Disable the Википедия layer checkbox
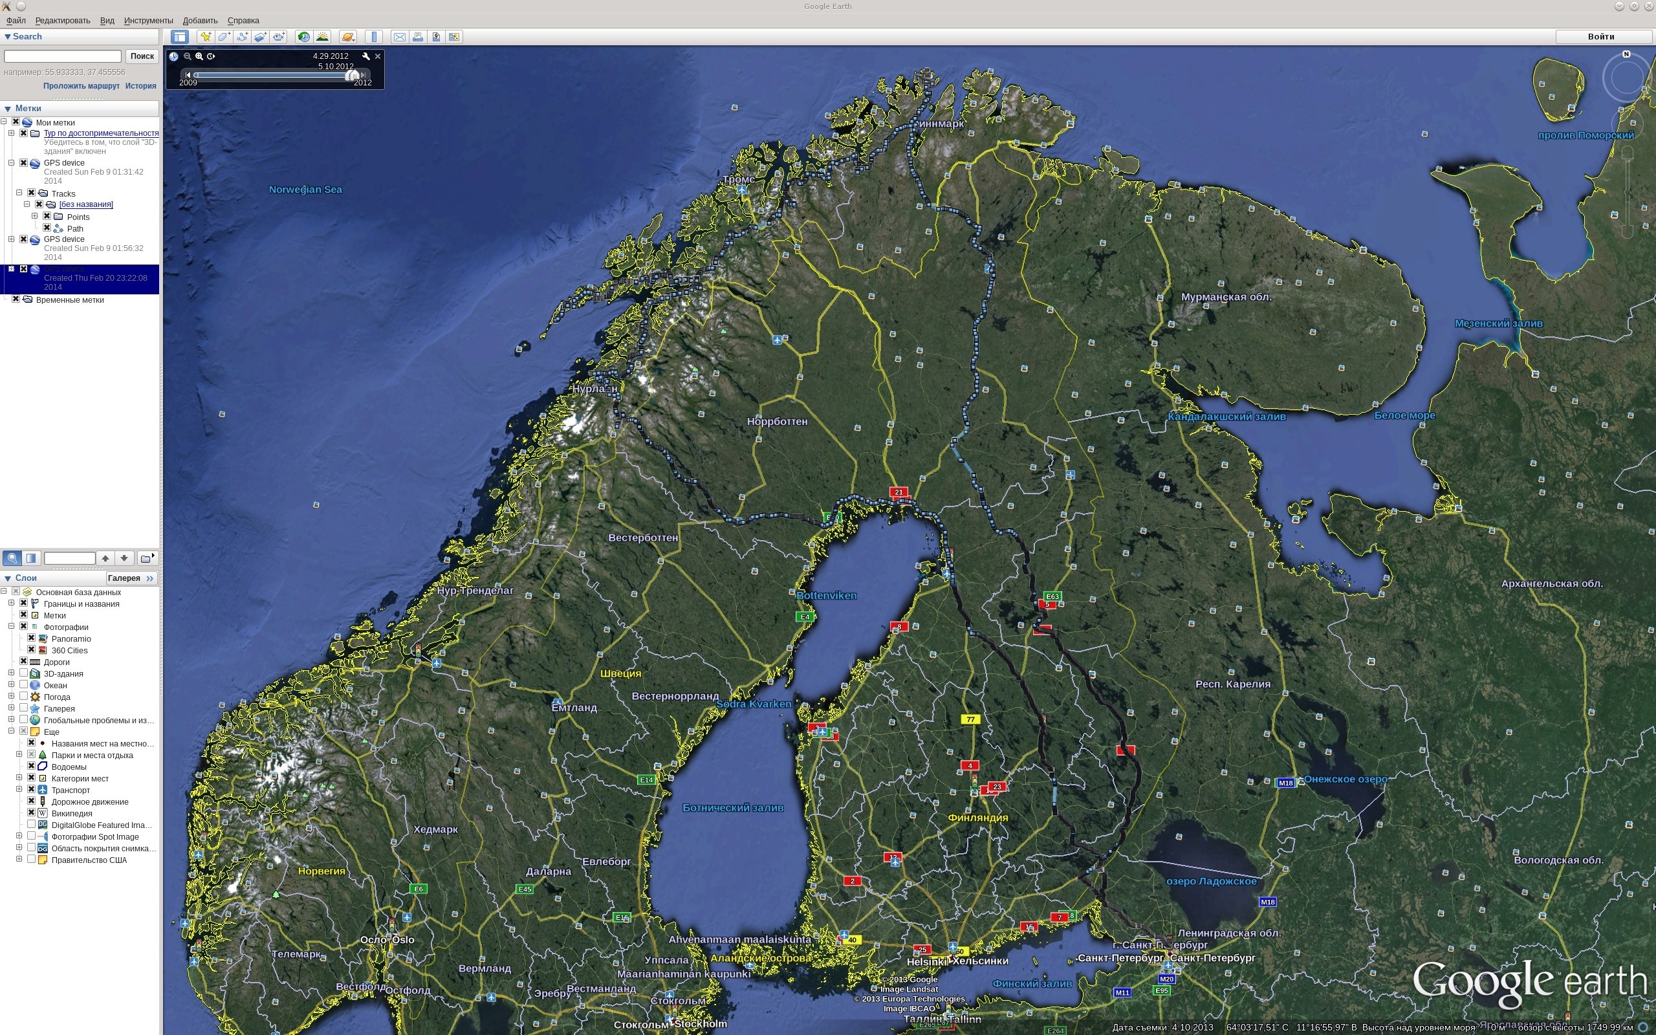1656x1035 pixels. [32, 812]
